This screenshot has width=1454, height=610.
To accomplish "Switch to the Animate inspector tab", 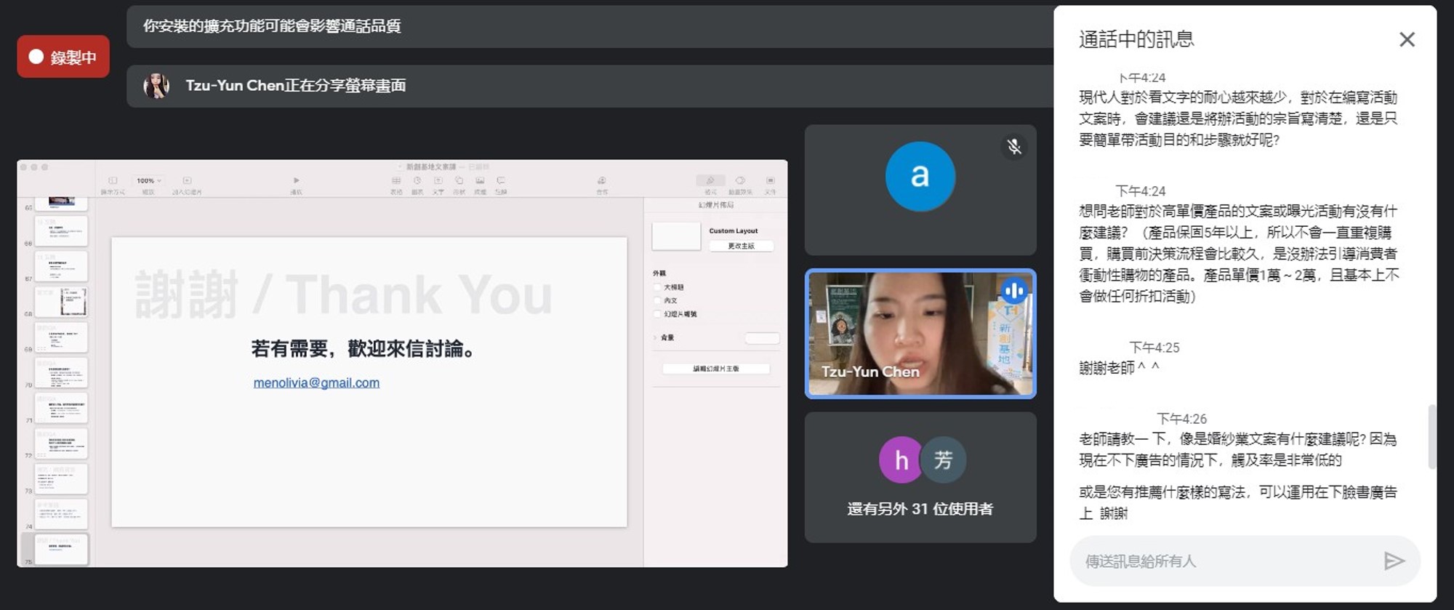I will tap(740, 181).
